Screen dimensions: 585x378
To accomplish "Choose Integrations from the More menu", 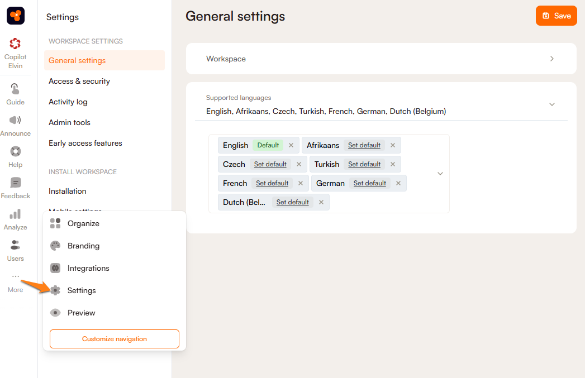I will click(88, 268).
